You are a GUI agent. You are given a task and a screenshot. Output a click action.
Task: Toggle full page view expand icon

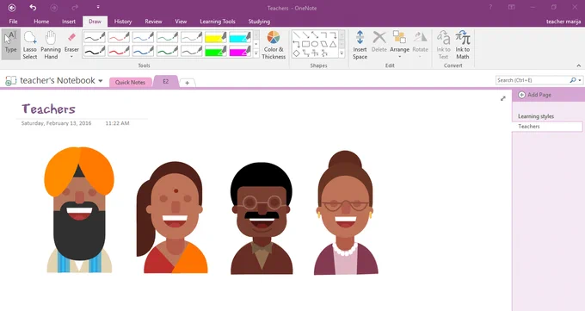tap(503, 98)
